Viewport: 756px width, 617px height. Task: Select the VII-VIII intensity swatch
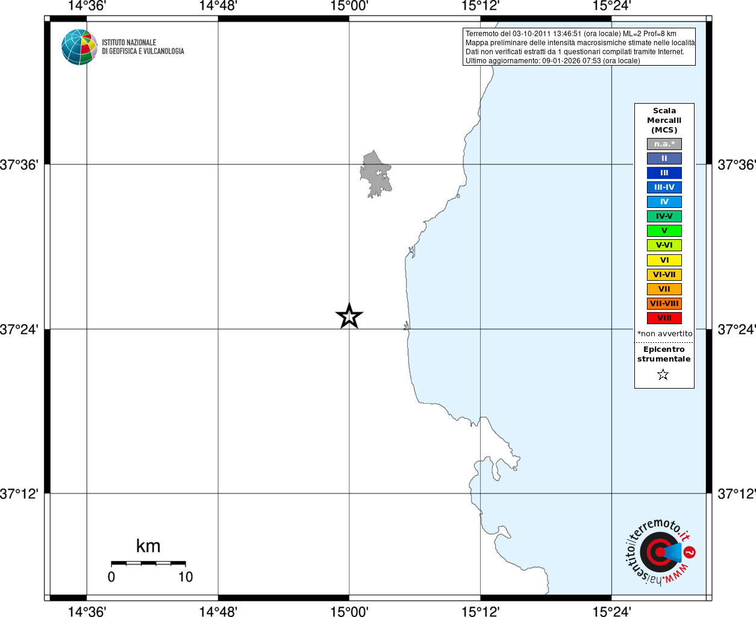pos(664,304)
